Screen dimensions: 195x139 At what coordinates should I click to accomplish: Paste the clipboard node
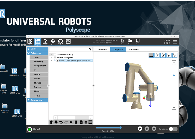coord(81,122)
